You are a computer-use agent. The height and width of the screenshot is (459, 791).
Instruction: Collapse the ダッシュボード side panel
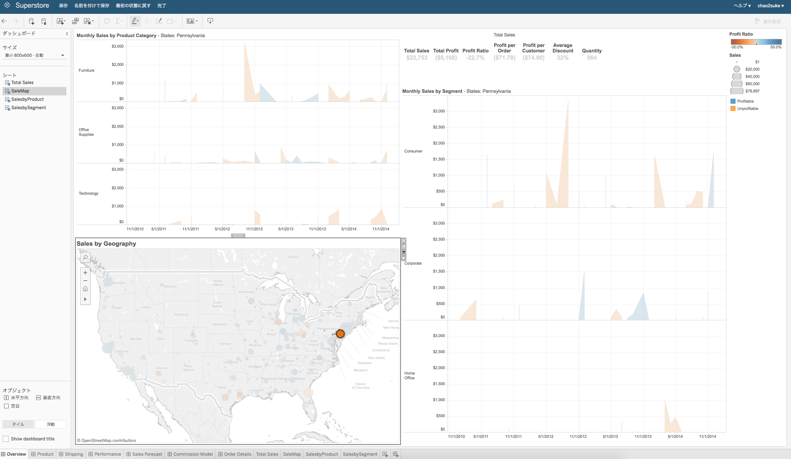point(67,33)
